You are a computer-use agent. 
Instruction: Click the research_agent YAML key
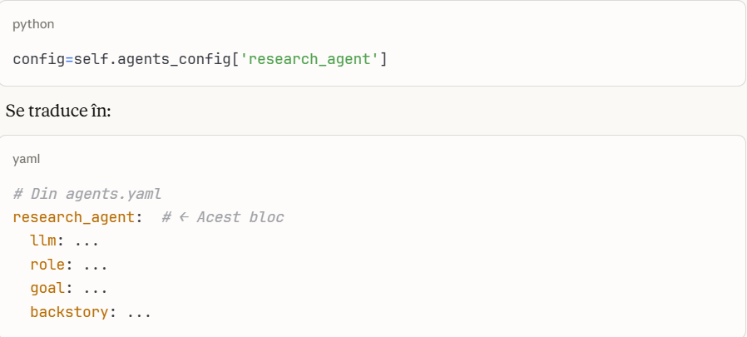pos(75,217)
